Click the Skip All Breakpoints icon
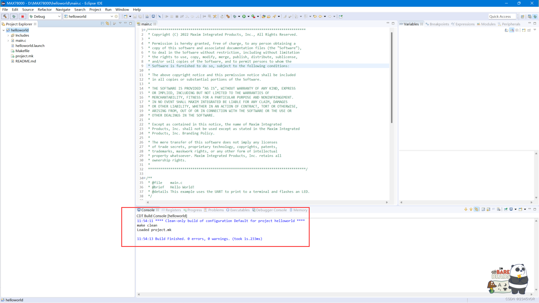This screenshot has height=303, width=539. [159, 16]
